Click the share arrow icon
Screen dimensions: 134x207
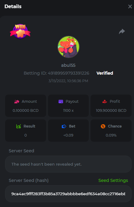coord(122,31)
